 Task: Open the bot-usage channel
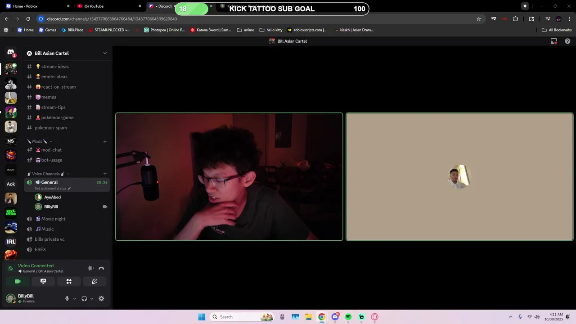[x=67, y=160]
